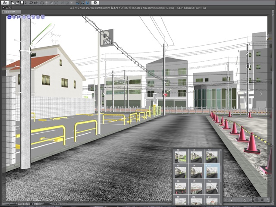
Task: Choose camera preset thumbnail 16
Action: (181, 187)
